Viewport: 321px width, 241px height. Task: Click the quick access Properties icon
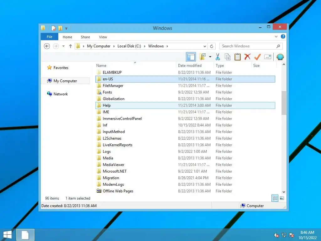click(53, 28)
